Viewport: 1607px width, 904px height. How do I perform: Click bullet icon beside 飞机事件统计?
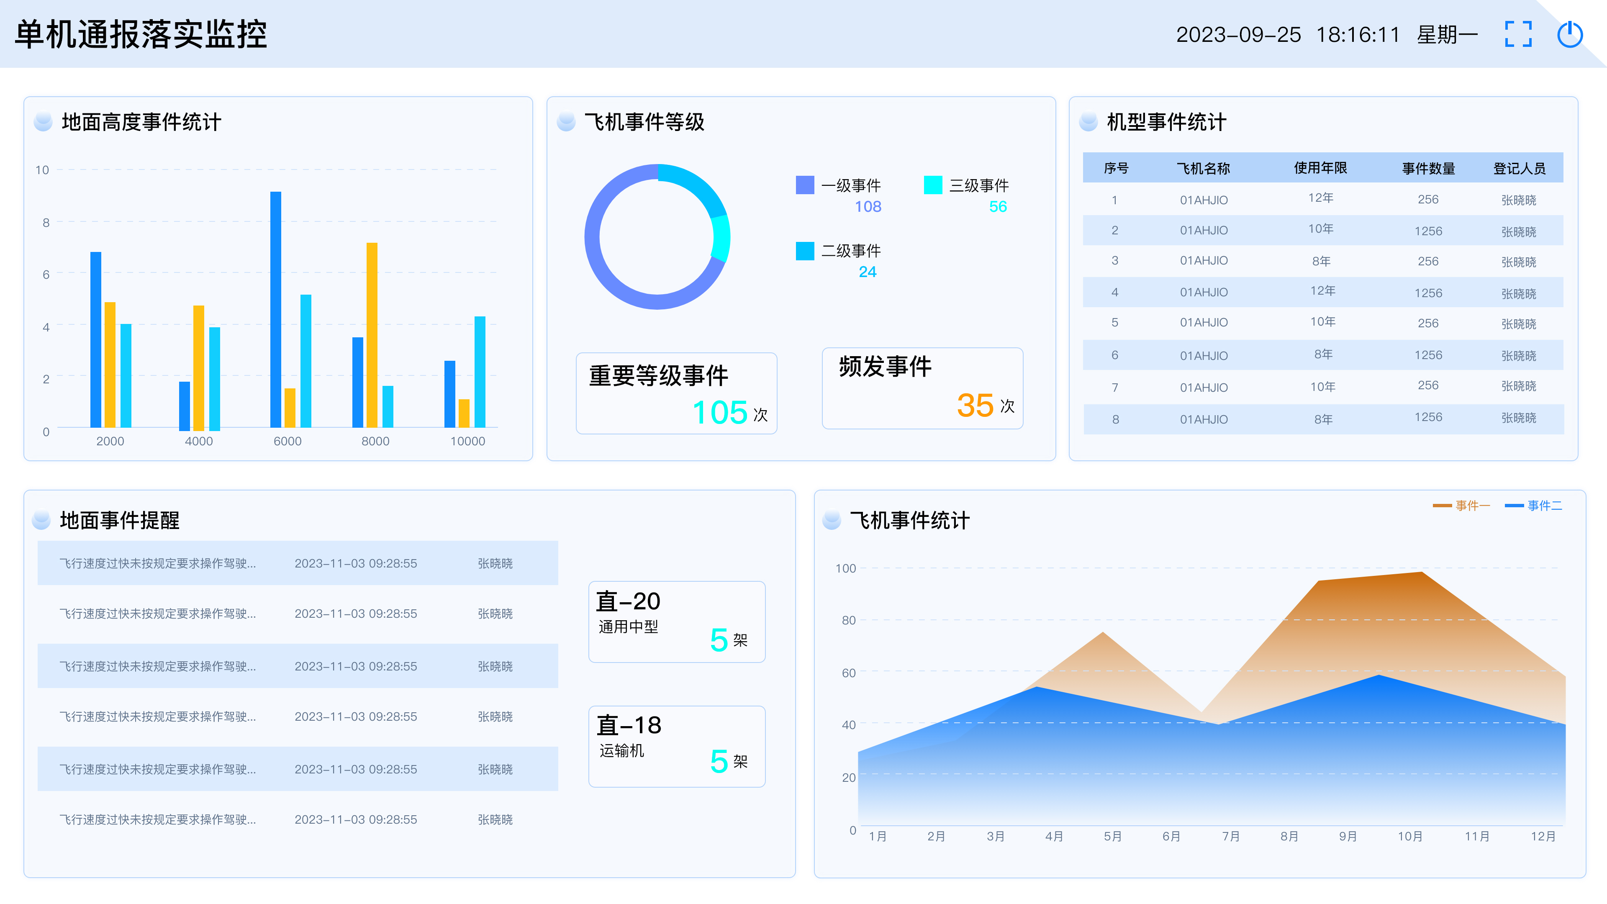coord(832,520)
